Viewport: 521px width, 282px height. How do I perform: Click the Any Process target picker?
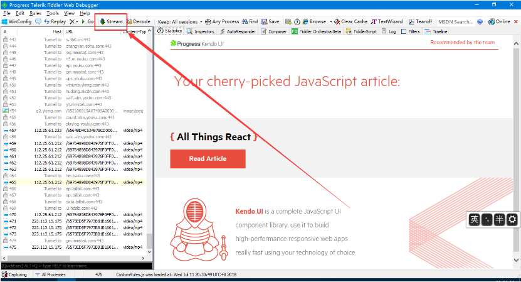coord(222,21)
